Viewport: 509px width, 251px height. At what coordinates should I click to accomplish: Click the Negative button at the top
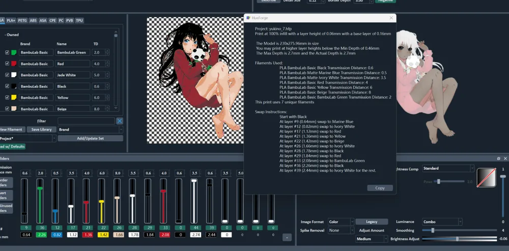click(x=386, y=1)
